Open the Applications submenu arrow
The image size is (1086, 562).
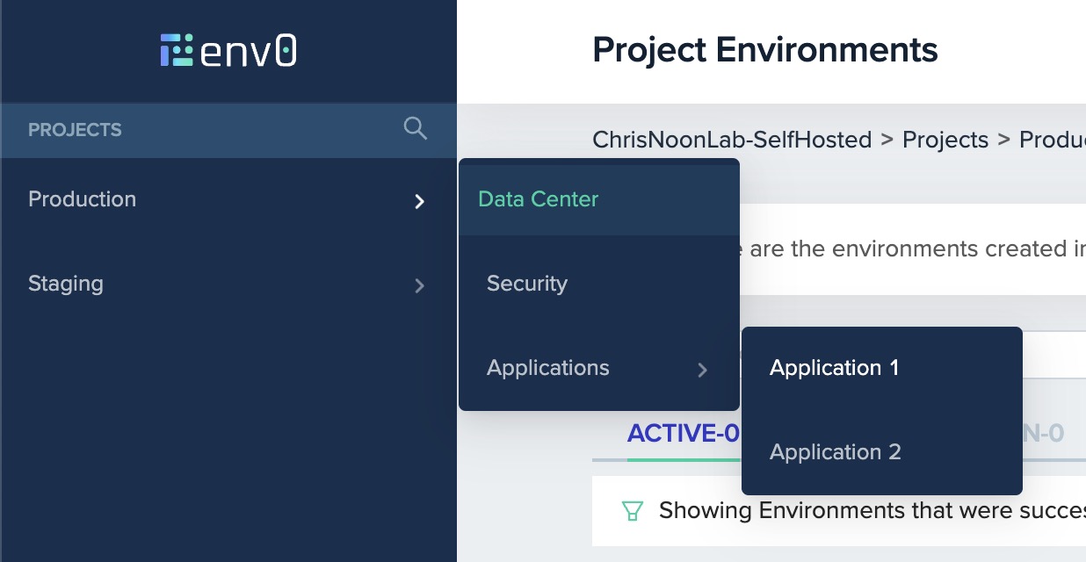pyautogui.click(x=702, y=370)
